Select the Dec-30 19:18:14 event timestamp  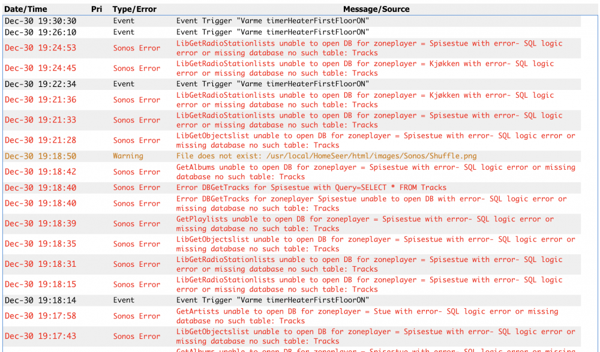pos(40,300)
